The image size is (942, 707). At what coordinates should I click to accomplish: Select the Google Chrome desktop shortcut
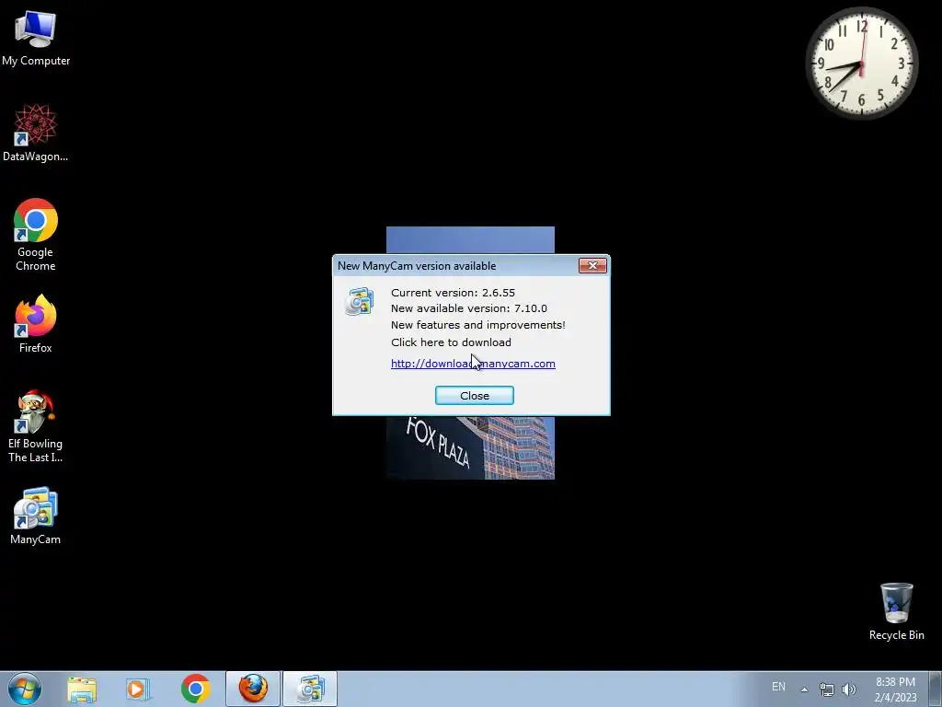pyautogui.click(x=36, y=235)
